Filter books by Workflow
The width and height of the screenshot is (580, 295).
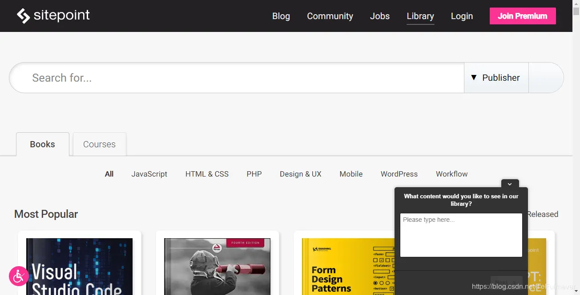tap(452, 174)
